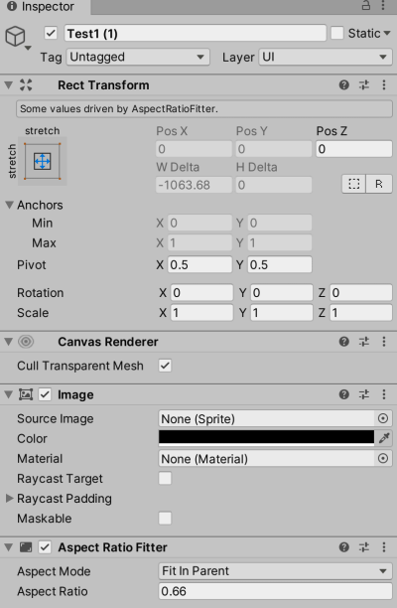
Task: Click the raw edit mode R button
Action: (379, 184)
